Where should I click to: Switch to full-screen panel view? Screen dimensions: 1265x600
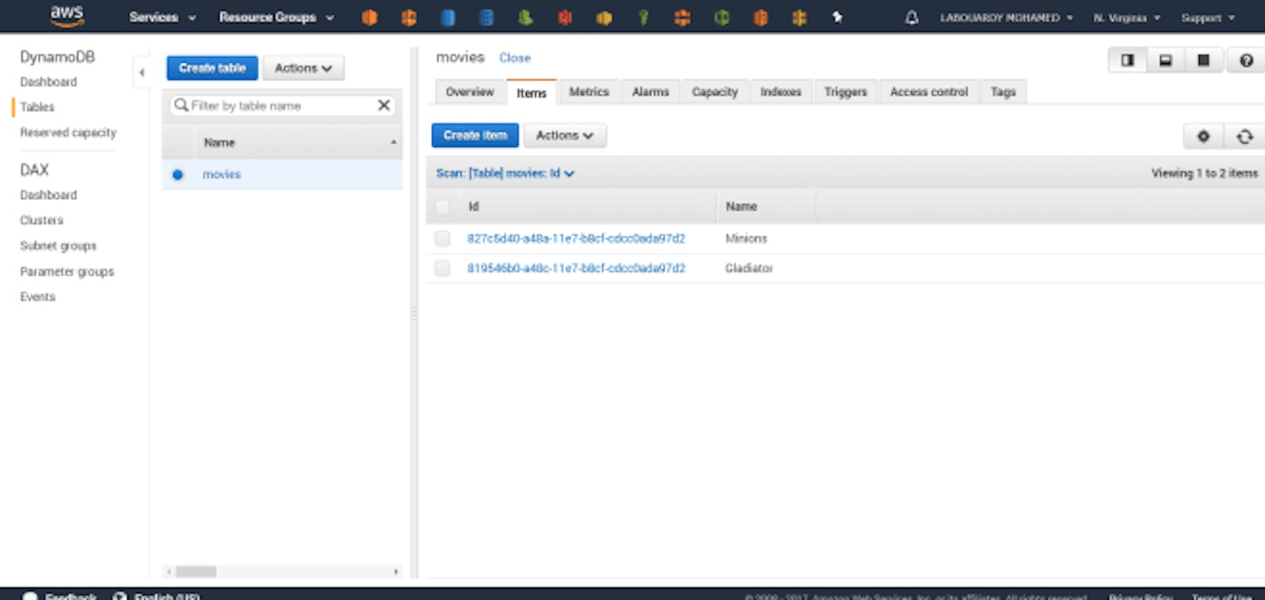point(1203,61)
